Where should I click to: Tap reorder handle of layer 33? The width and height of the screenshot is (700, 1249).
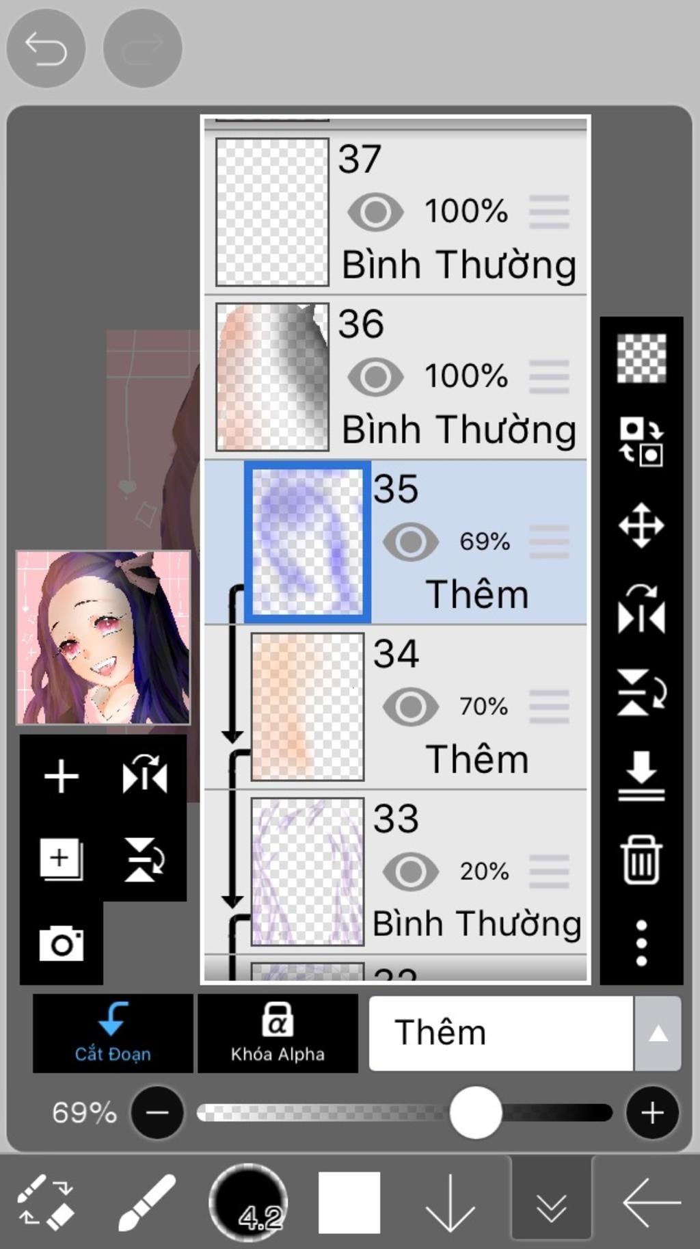pyautogui.click(x=549, y=871)
